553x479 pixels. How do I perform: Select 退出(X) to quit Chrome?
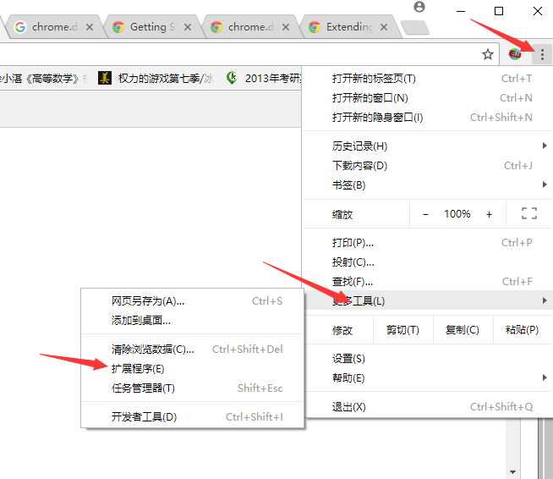pyautogui.click(x=428, y=406)
